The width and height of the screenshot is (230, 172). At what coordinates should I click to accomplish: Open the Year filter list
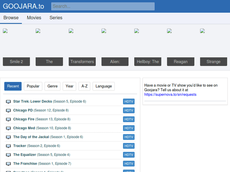69,86
